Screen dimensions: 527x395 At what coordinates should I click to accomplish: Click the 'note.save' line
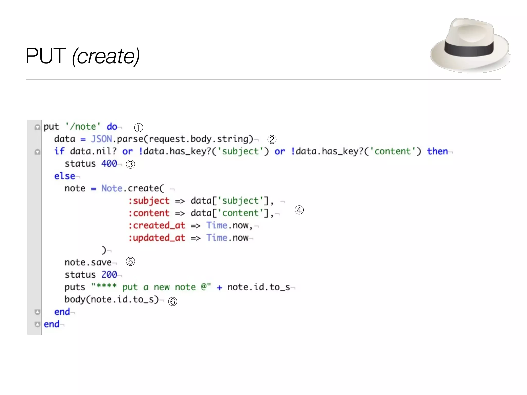(88, 263)
